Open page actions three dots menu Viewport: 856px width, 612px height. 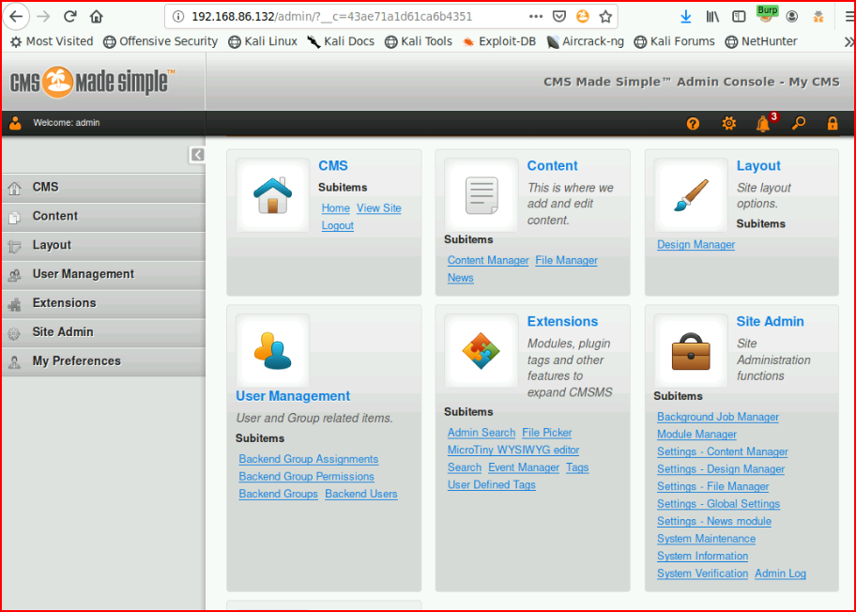536,16
